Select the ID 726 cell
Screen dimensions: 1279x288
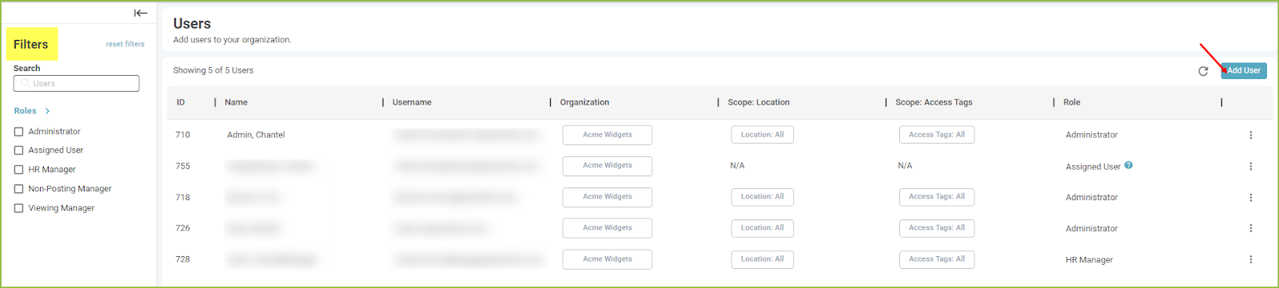(x=183, y=228)
